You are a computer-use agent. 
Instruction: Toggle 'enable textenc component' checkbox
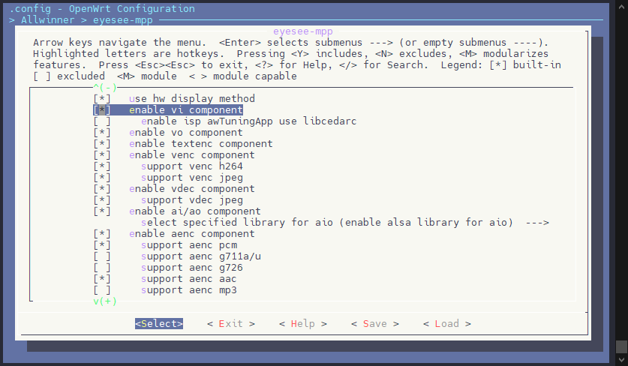(x=102, y=143)
